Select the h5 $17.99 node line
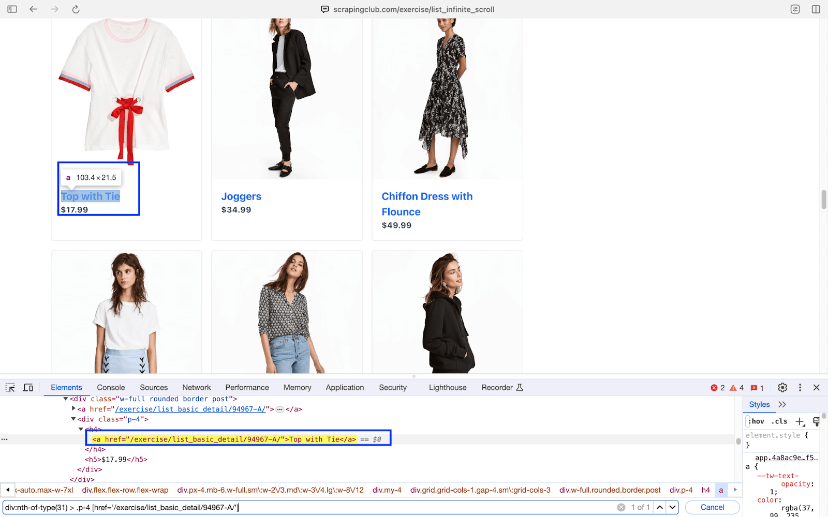Screen dimensions: 828x517 (116, 460)
